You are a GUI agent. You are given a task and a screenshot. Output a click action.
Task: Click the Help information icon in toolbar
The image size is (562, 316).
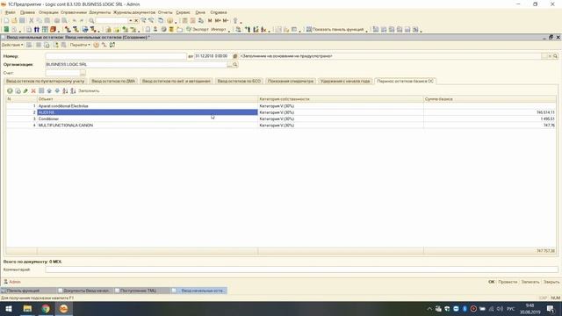point(169,21)
